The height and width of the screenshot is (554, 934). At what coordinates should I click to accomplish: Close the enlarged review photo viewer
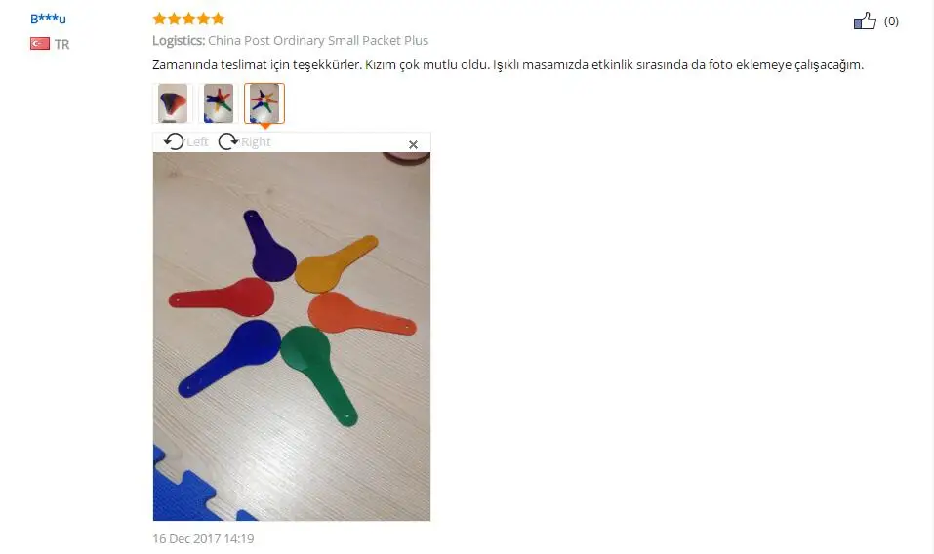pyautogui.click(x=413, y=144)
